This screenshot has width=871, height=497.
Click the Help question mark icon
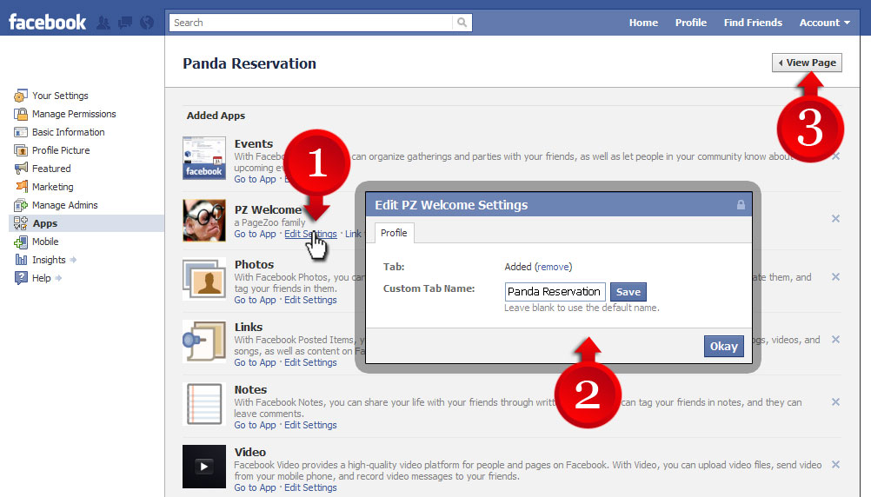(x=21, y=278)
